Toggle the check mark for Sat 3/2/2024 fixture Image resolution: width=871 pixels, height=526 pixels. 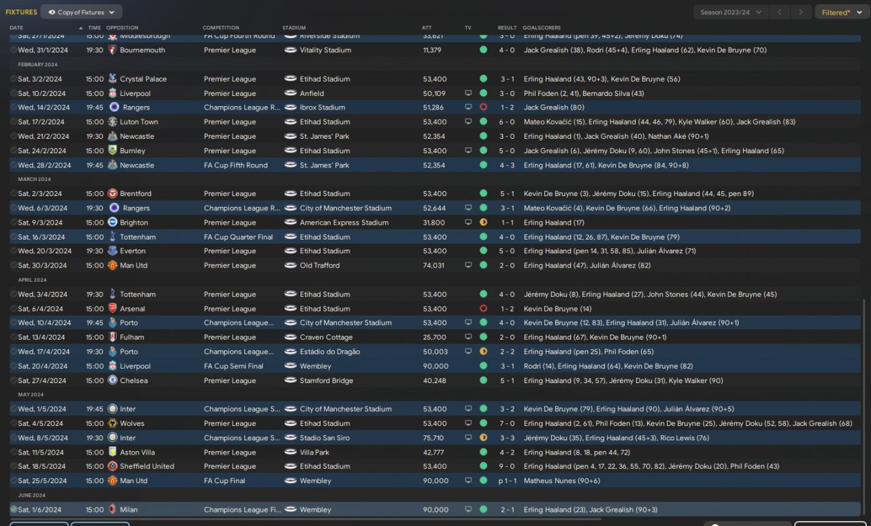click(14, 79)
